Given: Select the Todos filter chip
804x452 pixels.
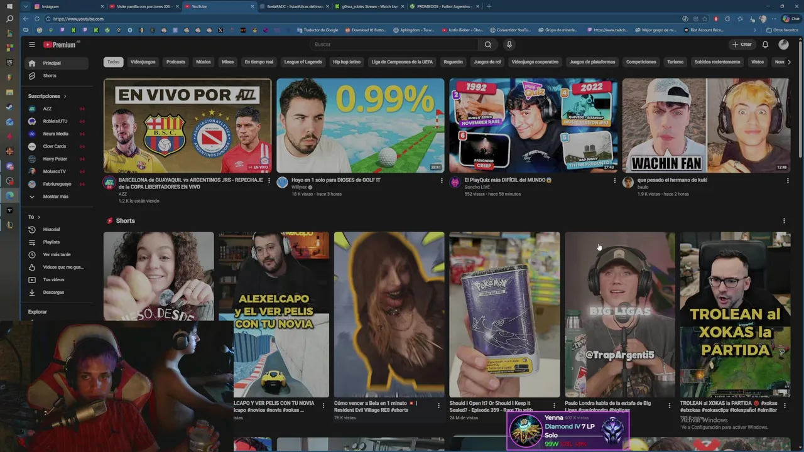Looking at the screenshot, I should (x=113, y=62).
